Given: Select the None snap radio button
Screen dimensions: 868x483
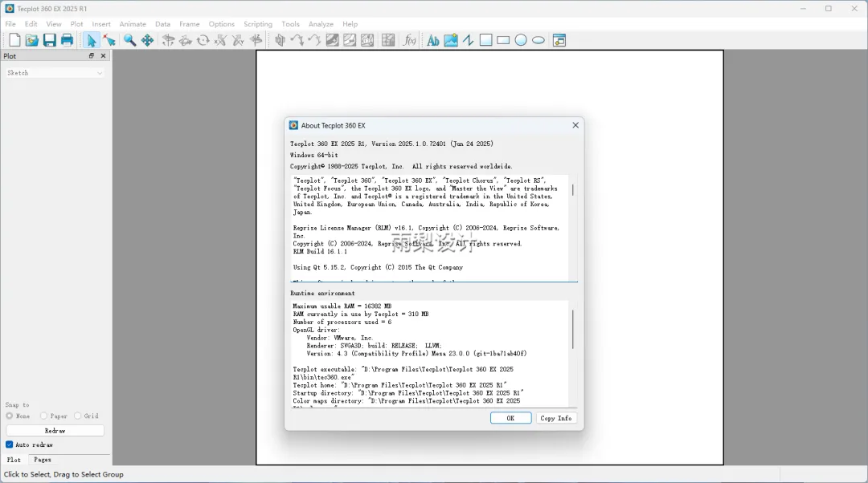Looking at the screenshot, I should tap(10, 416).
